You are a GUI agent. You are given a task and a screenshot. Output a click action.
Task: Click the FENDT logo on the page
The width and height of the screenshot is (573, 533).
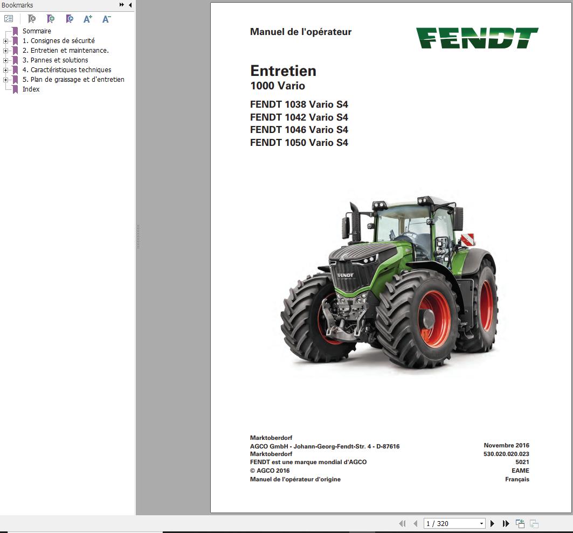pyautogui.click(x=477, y=38)
